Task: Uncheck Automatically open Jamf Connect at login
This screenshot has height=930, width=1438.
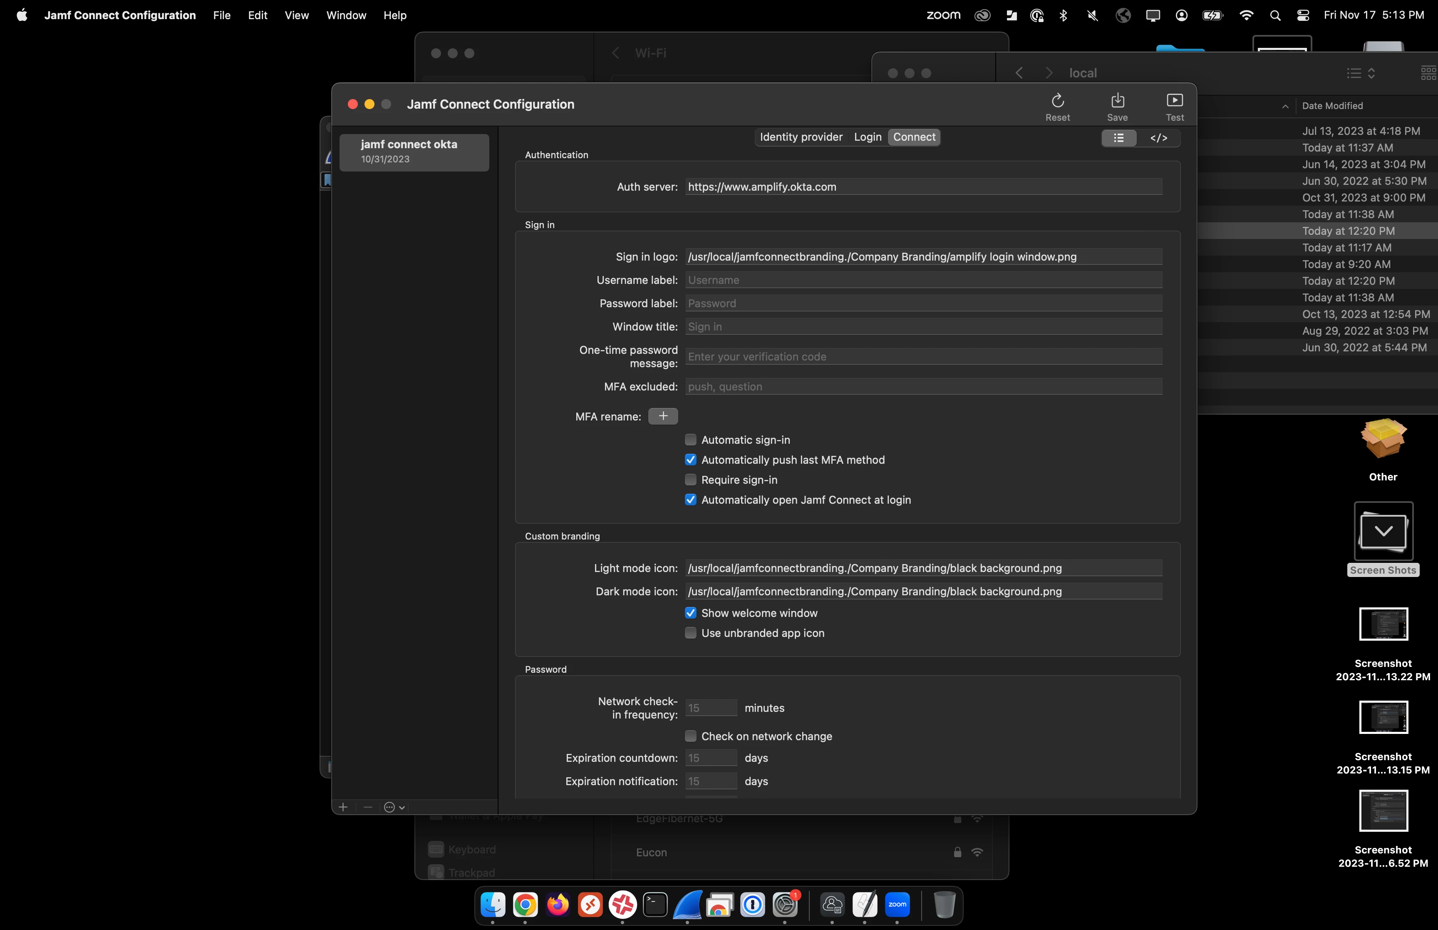Action: 690,500
